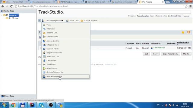Click the Attachments icon
The width and height of the screenshot is (193, 108).
click(x=44, y=68)
